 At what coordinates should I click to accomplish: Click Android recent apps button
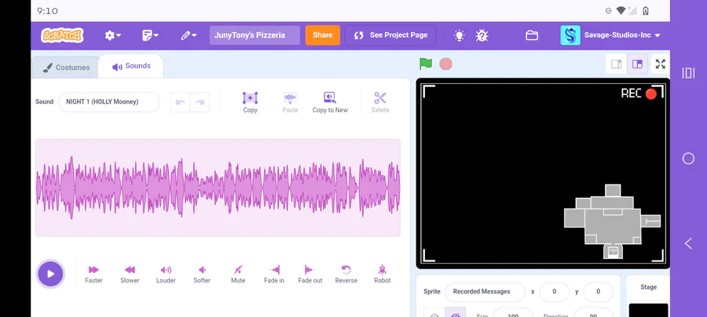688,73
